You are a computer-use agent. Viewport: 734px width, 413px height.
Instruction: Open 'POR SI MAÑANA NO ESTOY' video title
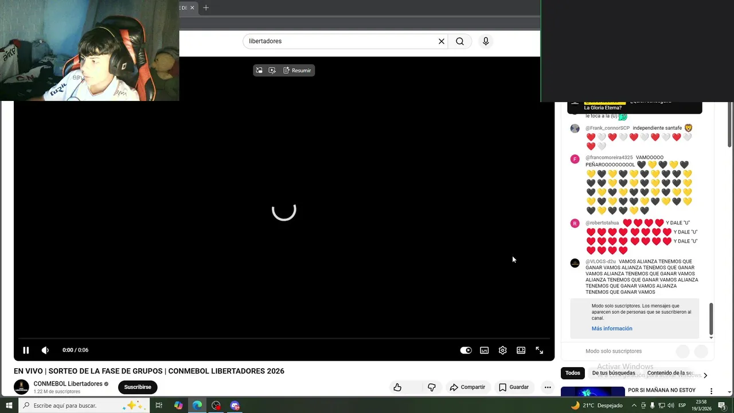(662, 390)
